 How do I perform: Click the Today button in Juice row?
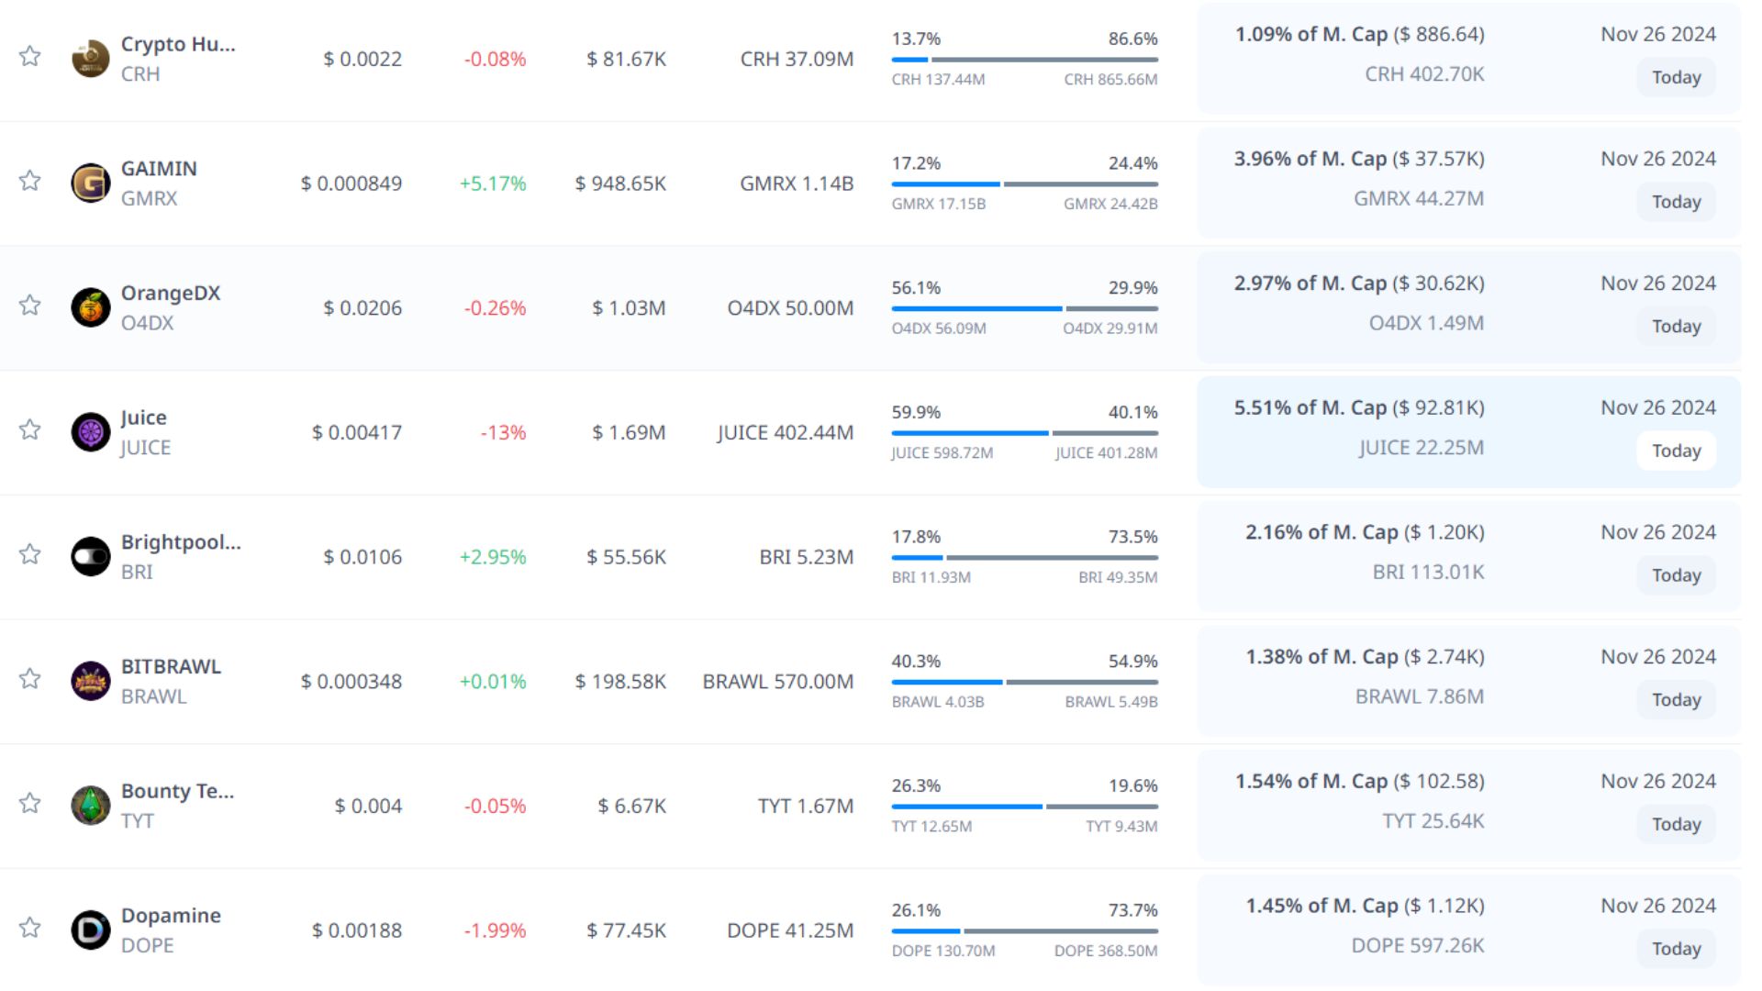1676,451
